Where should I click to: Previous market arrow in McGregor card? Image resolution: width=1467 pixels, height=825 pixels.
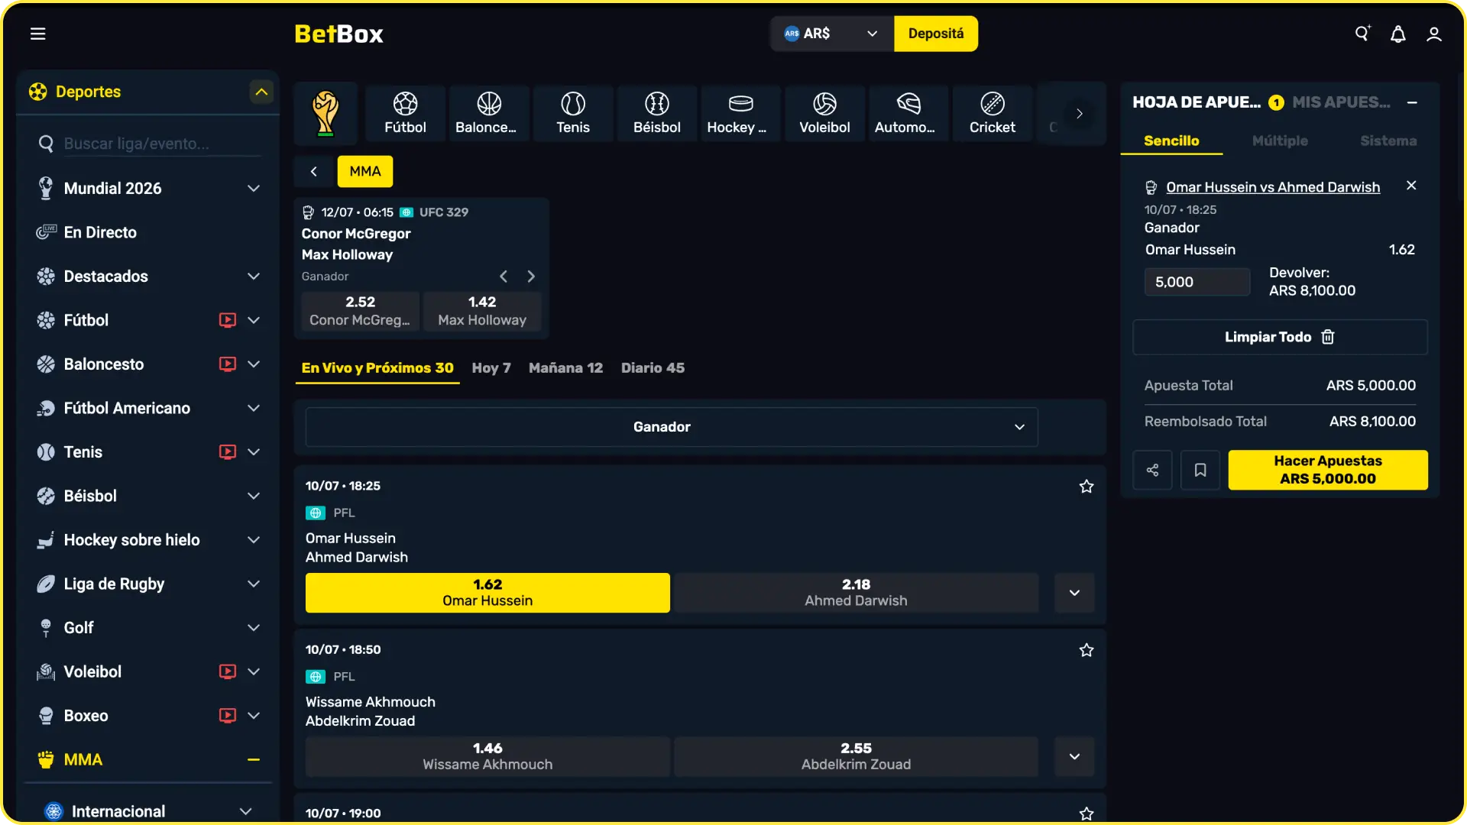click(x=504, y=277)
